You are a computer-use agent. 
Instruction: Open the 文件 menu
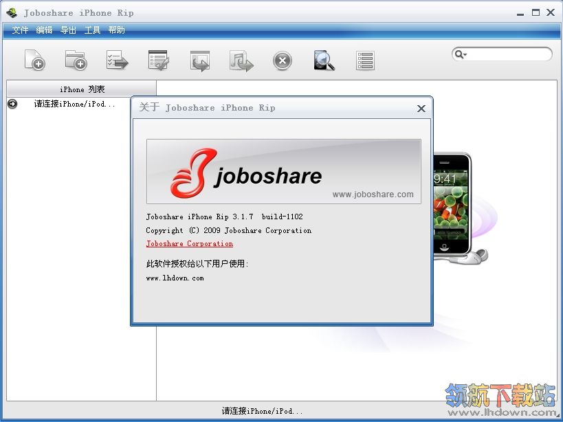click(20, 30)
